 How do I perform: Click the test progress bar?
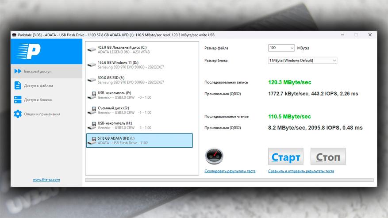click(229, 180)
